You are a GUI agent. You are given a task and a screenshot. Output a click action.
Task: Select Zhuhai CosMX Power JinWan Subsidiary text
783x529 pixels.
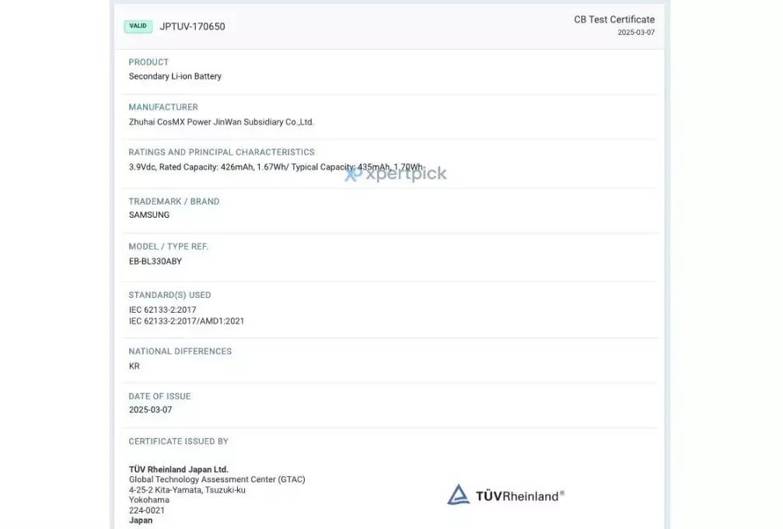tap(222, 122)
